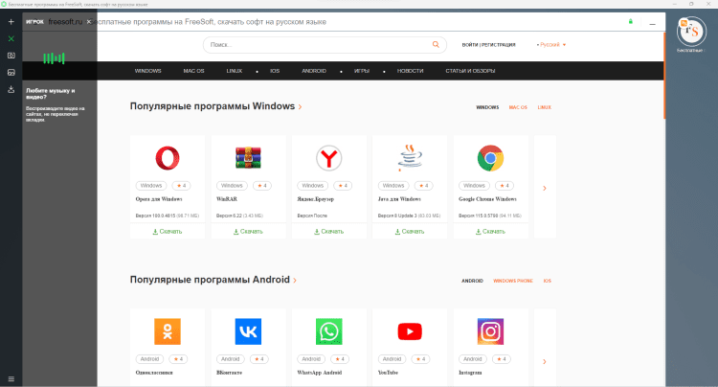Image resolution: width=718 pixels, height=387 pixels.
Task: Open Популярные программы Windows heading link
Action: (x=215, y=106)
